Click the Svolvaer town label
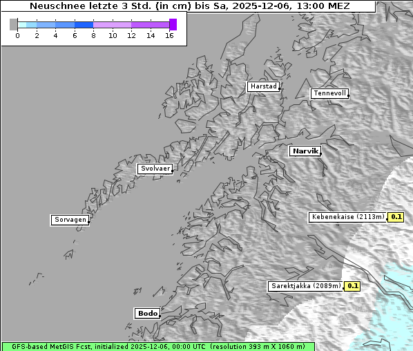Viewport: 413px width, 351px height. tap(155, 169)
